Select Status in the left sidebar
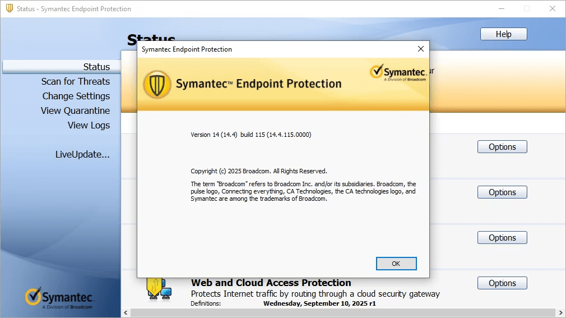This screenshot has height=318, width=566. pos(96,67)
